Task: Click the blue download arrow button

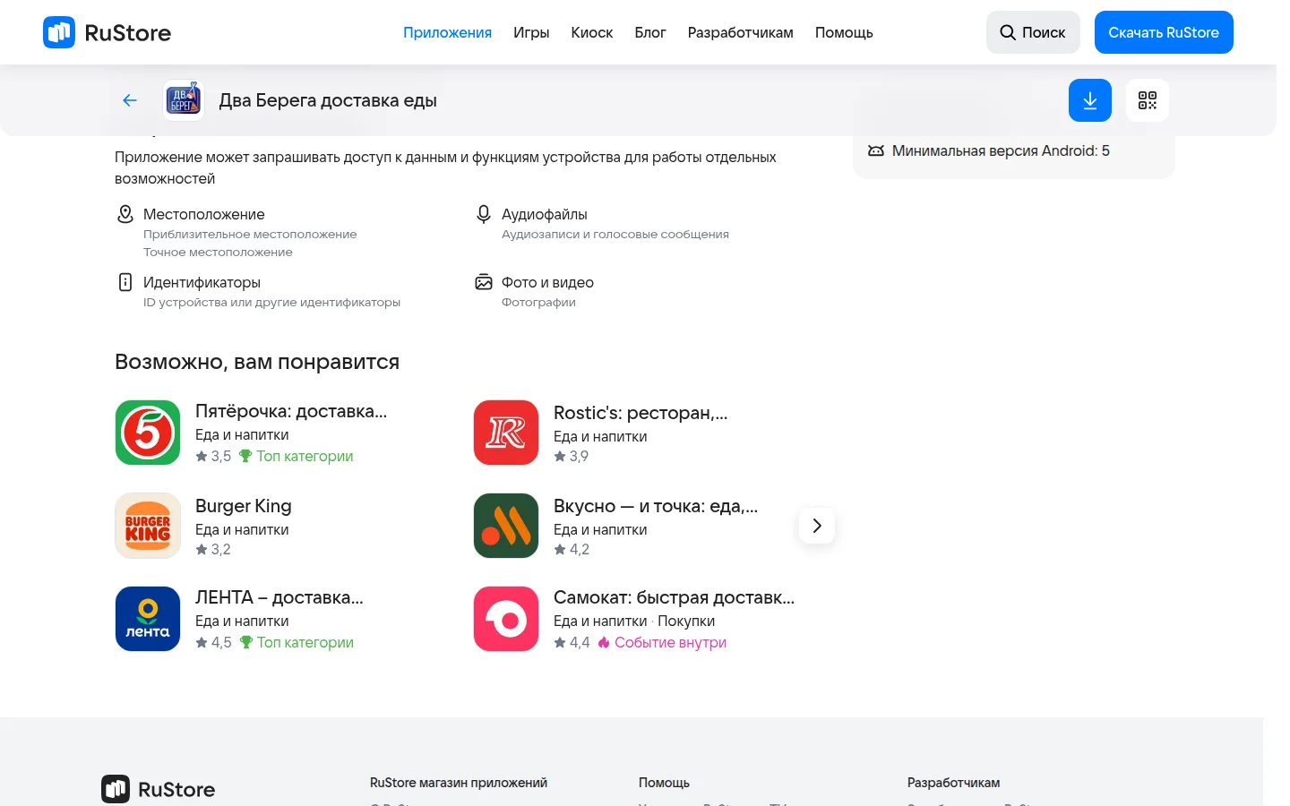Action: point(1090,100)
